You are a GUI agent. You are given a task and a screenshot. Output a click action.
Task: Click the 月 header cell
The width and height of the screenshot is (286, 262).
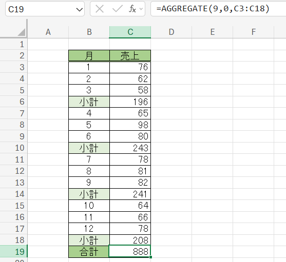click(x=89, y=55)
